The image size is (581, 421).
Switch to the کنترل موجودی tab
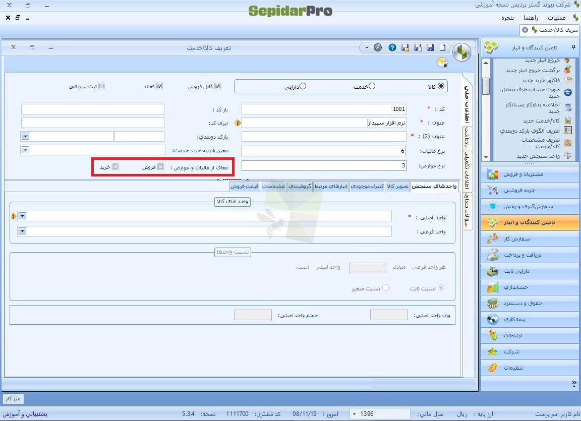(x=367, y=186)
